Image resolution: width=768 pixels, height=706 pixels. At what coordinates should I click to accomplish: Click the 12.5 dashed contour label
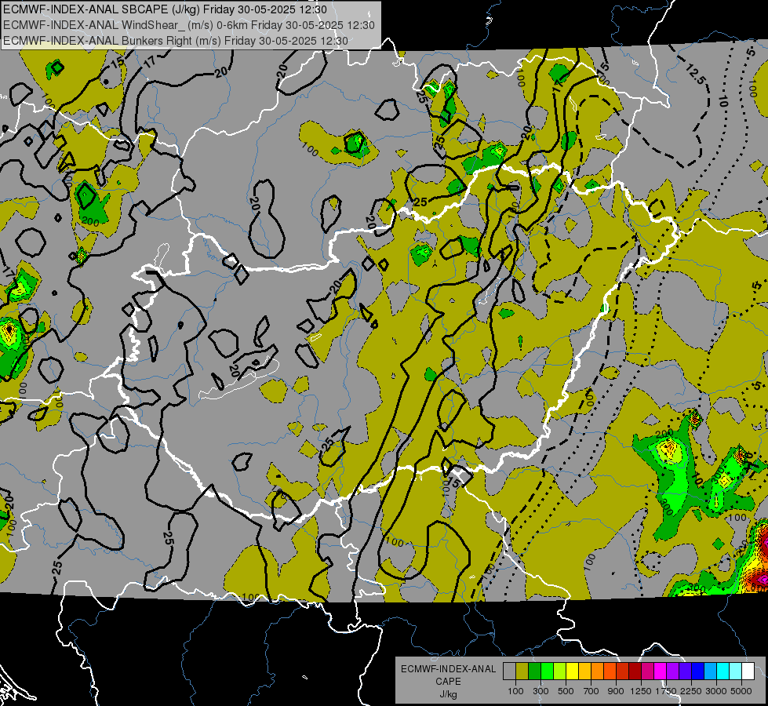point(697,74)
